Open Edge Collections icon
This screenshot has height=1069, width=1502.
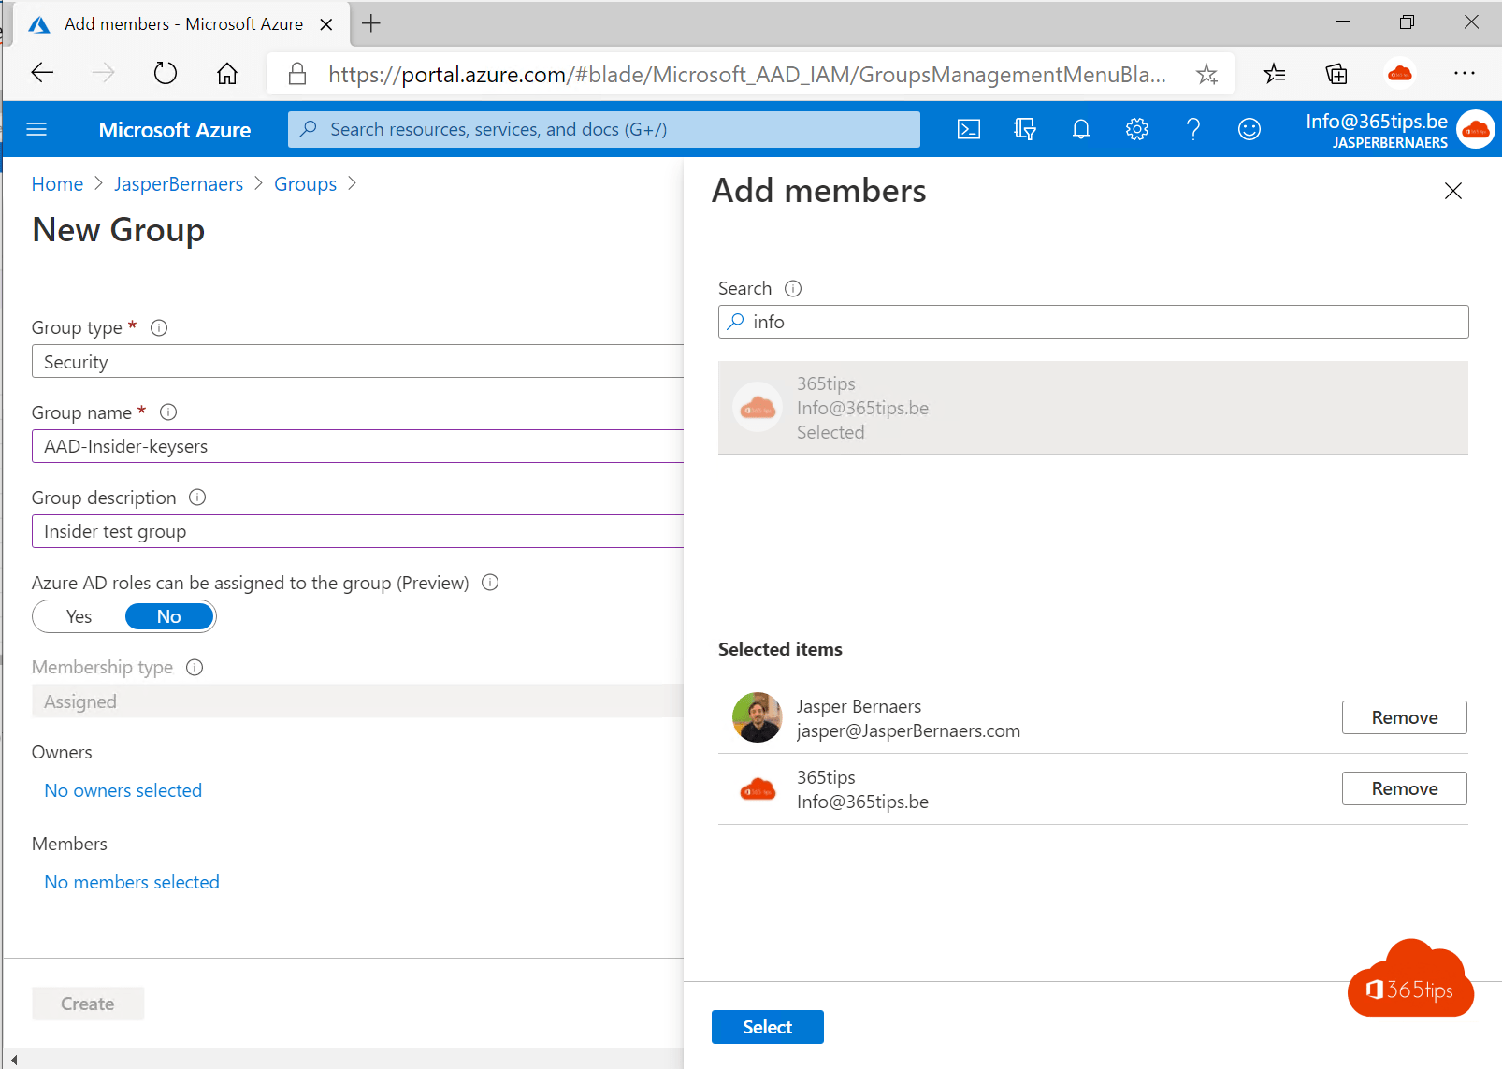pyautogui.click(x=1336, y=73)
